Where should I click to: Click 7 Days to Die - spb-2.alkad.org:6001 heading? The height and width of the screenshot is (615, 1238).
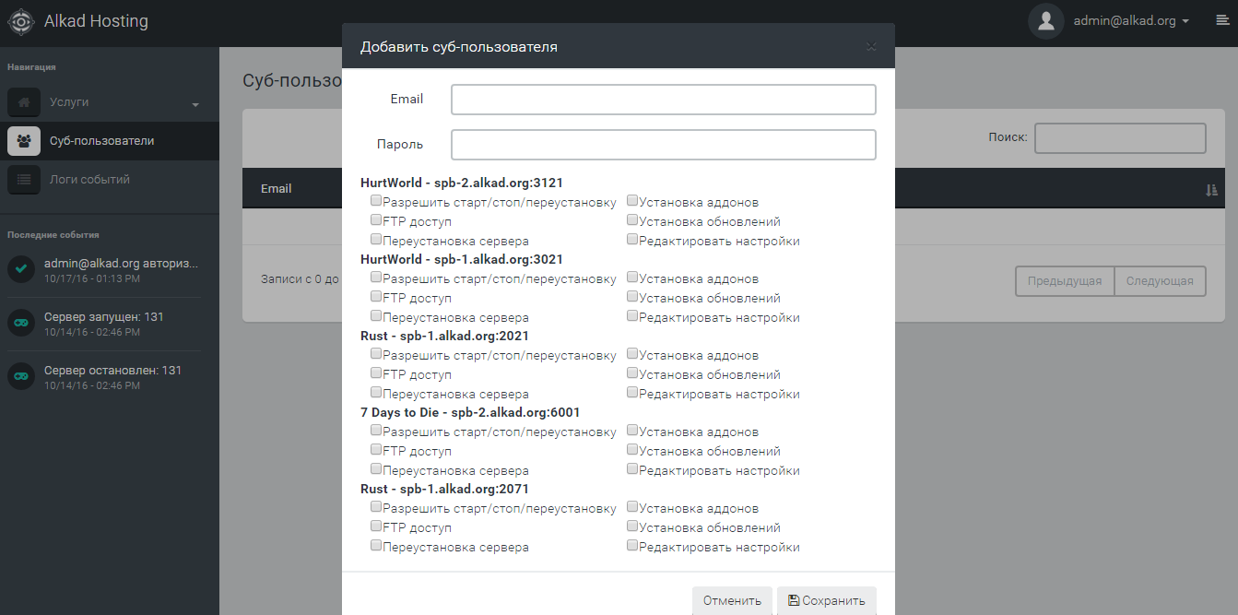click(x=470, y=412)
